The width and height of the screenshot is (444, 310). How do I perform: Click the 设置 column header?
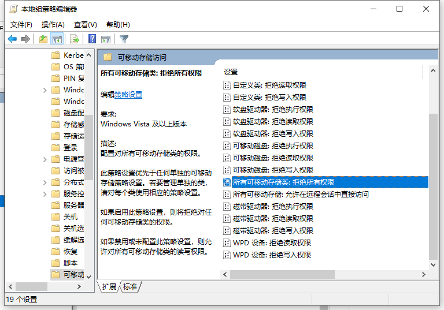231,72
